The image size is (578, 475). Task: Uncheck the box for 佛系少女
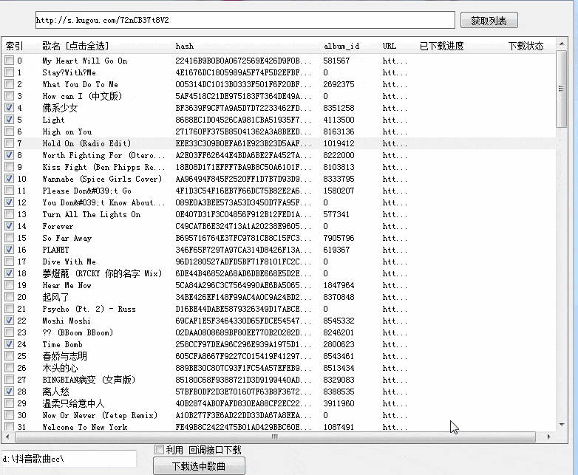[9, 108]
